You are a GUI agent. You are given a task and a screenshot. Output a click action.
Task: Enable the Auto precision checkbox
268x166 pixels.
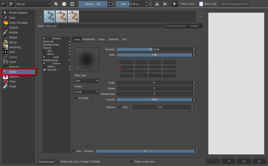coord(73,151)
